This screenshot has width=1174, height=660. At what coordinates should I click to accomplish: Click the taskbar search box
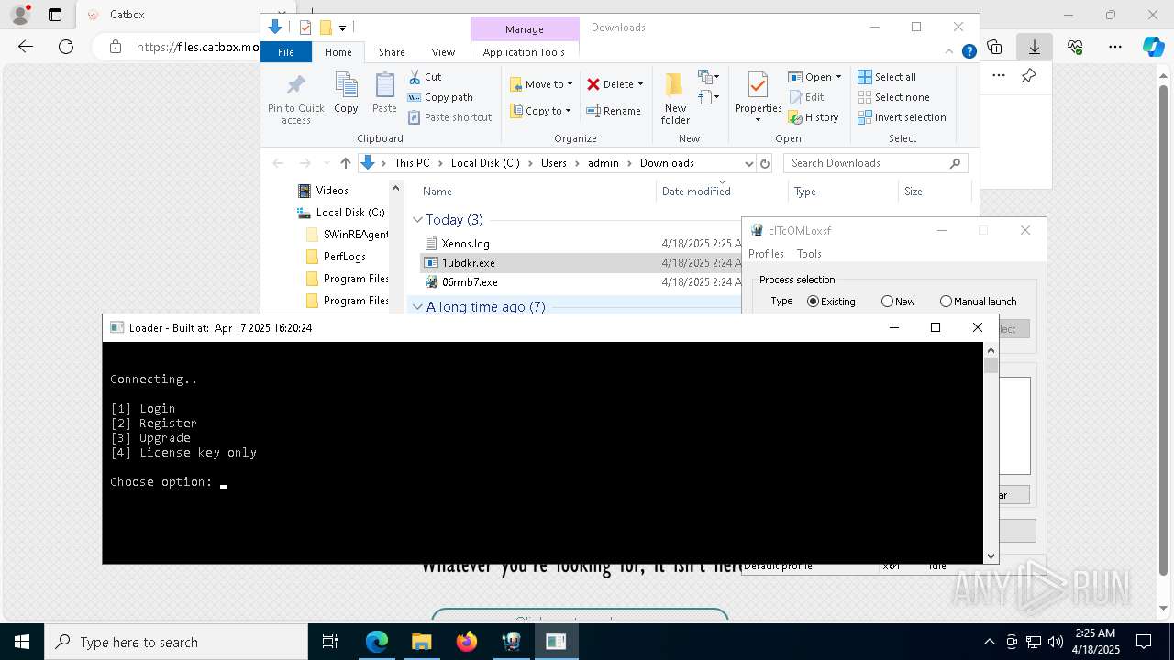(x=176, y=642)
